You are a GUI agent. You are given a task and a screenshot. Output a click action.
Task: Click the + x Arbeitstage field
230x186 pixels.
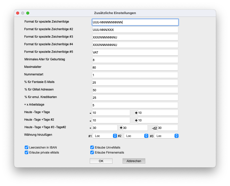(135, 105)
